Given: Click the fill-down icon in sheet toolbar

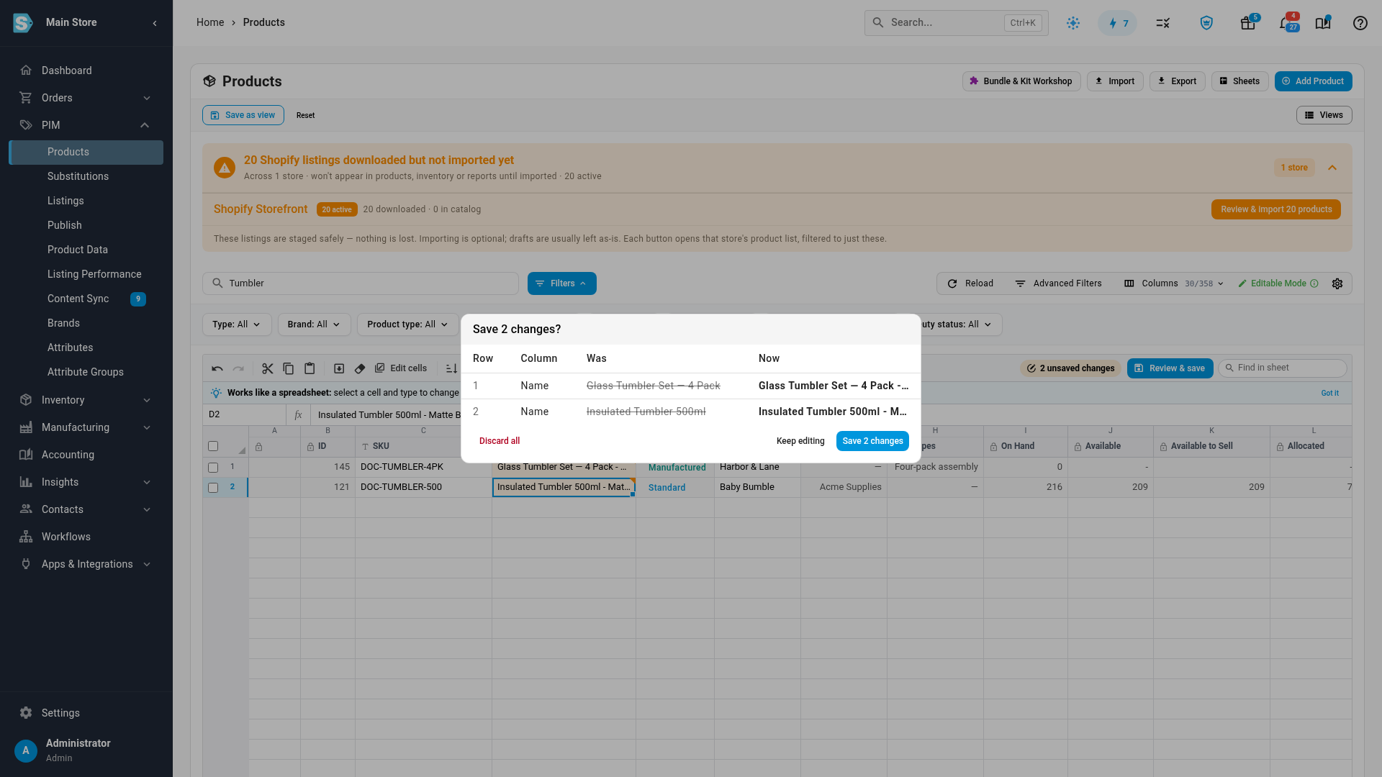Looking at the screenshot, I should [x=339, y=368].
